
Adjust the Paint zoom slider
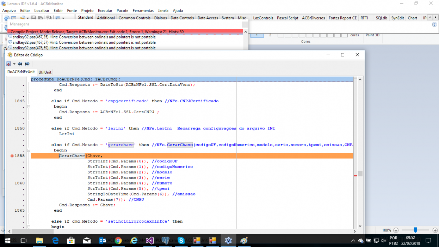[415, 230]
